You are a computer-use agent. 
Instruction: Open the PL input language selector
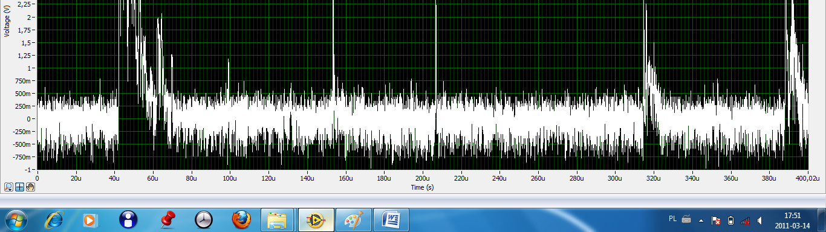673,219
